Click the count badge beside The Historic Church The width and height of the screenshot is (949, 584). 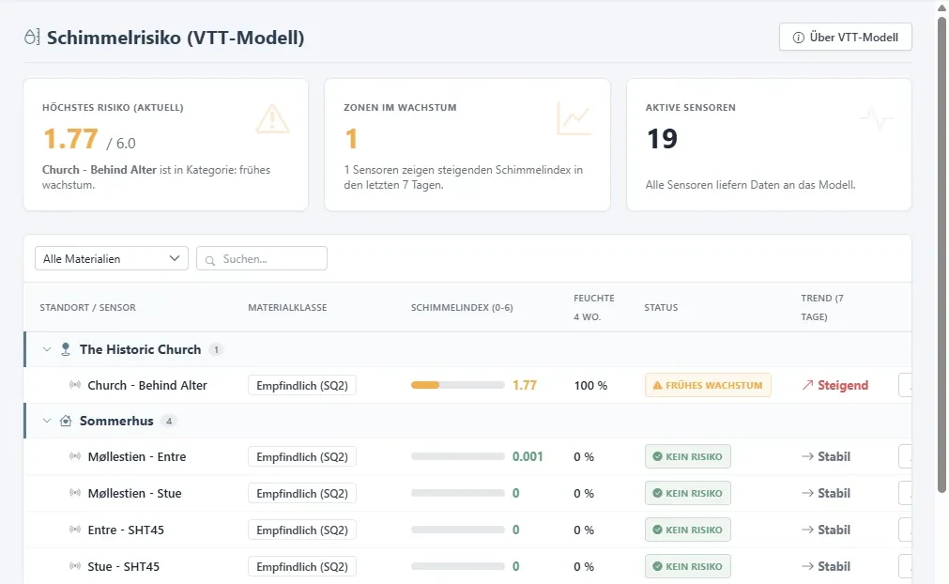click(x=216, y=349)
